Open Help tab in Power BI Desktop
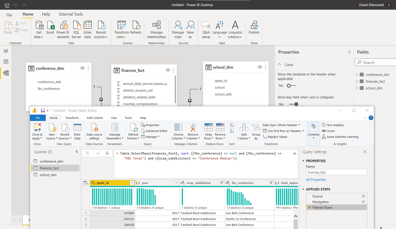 pos(46,14)
